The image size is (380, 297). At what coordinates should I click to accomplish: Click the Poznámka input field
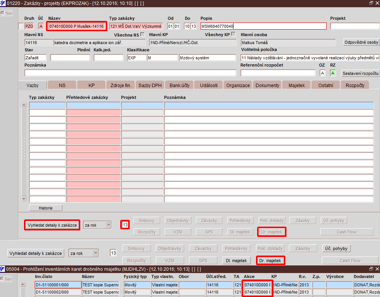(130, 73)
